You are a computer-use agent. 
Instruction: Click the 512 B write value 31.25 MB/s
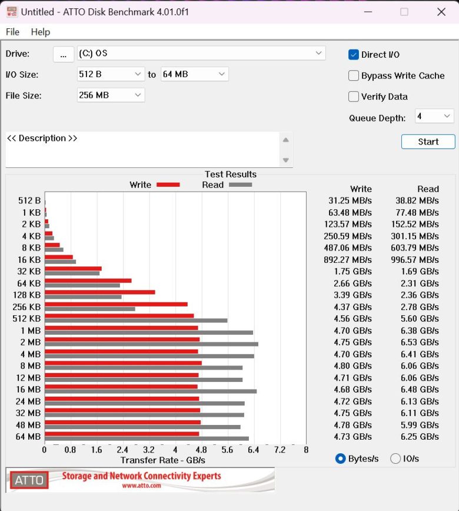(x=350, y=200)
